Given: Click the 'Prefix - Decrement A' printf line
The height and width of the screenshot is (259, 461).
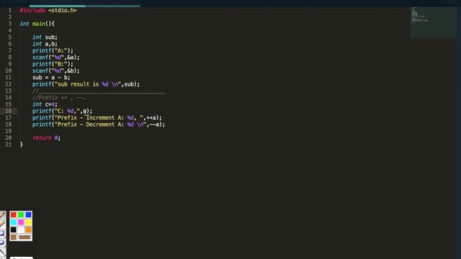Looking at the screenshot, I should [x=99, y=124].
